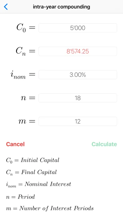Screen dimensions: 123x220
Task: Tap the Initial Capital legend line
Action: pyautogui.click(x=33, y=160)
